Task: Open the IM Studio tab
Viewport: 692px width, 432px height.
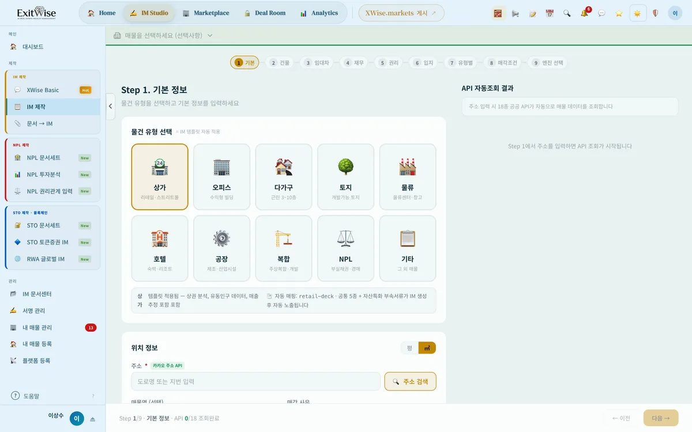Action: pyautogui.click(x=149, y=13)
